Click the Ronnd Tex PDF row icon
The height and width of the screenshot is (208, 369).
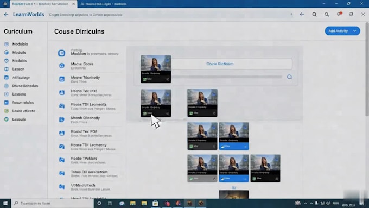click(62, 133)
